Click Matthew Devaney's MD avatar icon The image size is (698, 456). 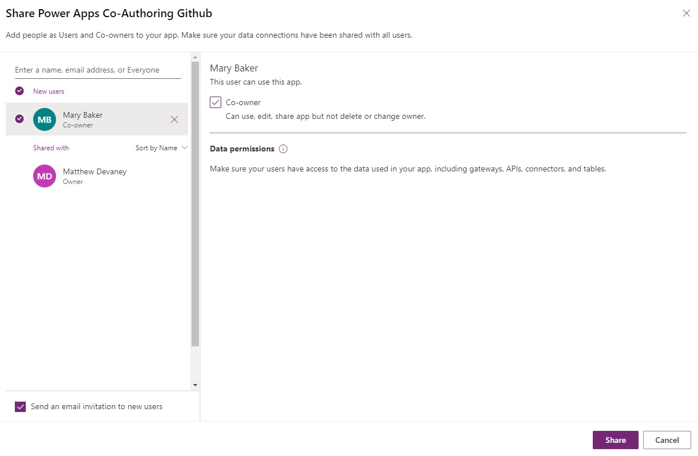(45, 176)
